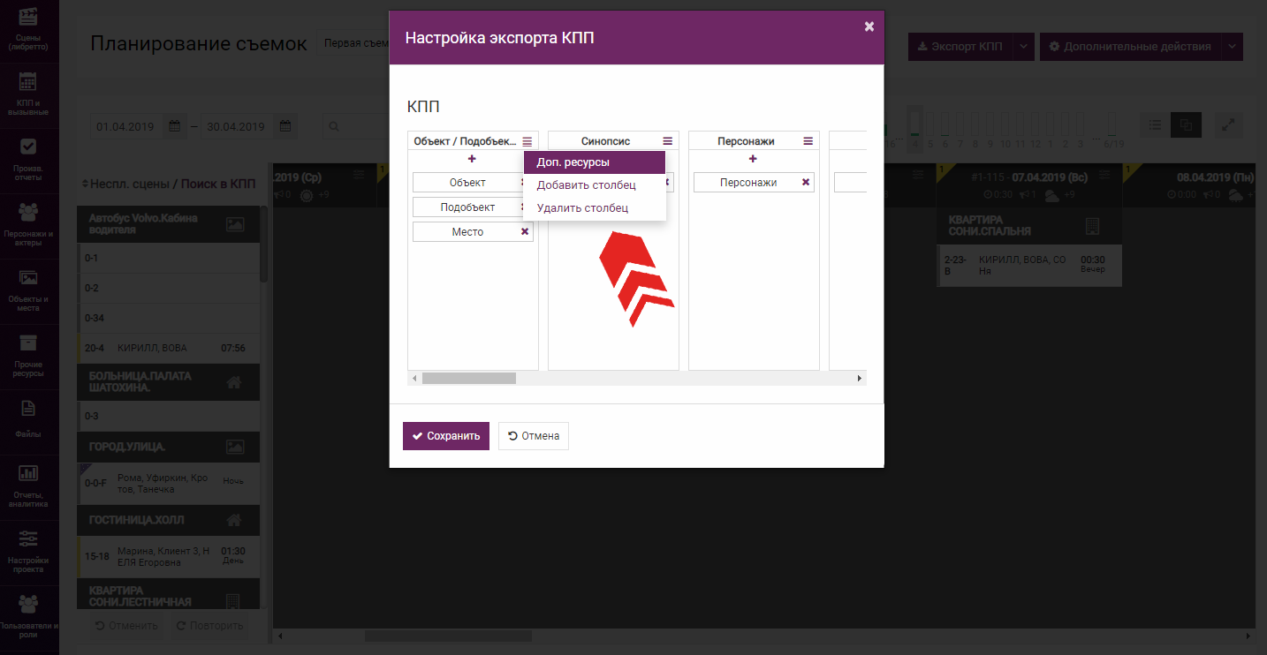Expand the Экспорт КПП dropdown arrow
The height and width of the screenshot is (655, 1267).
coord(1023,47)
